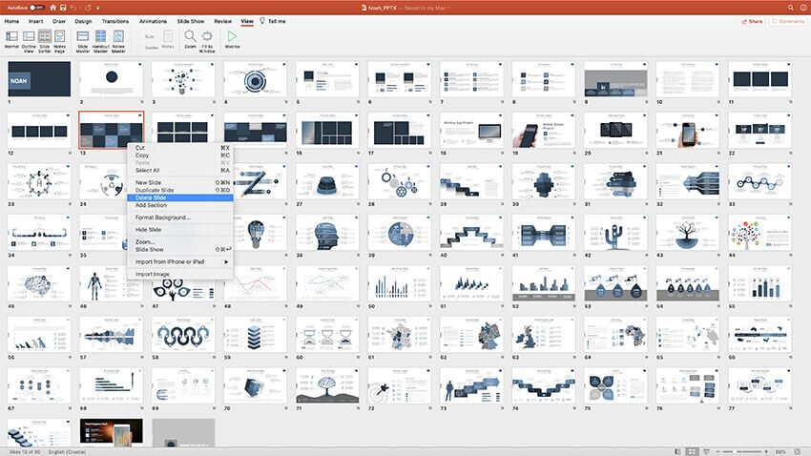This screenshot has width=811, height=456.
Task: Click the Fit to Window icon
Action: point(207,39)
